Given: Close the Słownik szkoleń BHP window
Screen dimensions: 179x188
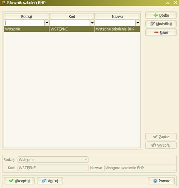Looking at the screenshot, I should point(176,3).
